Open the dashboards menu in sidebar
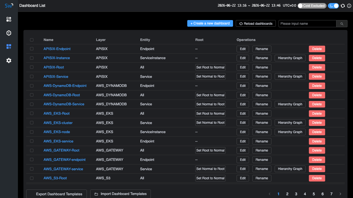This screenshot has height=198, width=353. (9, 19)
